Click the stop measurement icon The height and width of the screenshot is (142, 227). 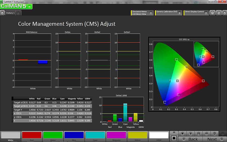183,133
